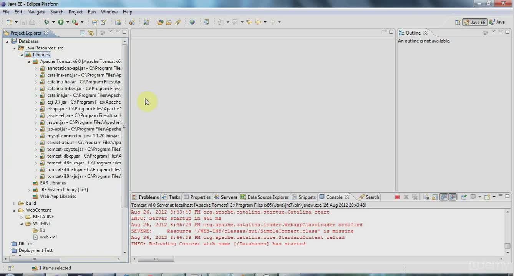The height and width of the screenshot is (276, 514).
Task: Clear the Console output
Action: point(426,197)
